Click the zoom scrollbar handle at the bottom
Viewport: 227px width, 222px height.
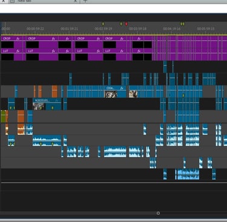pyautogui.click(x=158, y=213)
